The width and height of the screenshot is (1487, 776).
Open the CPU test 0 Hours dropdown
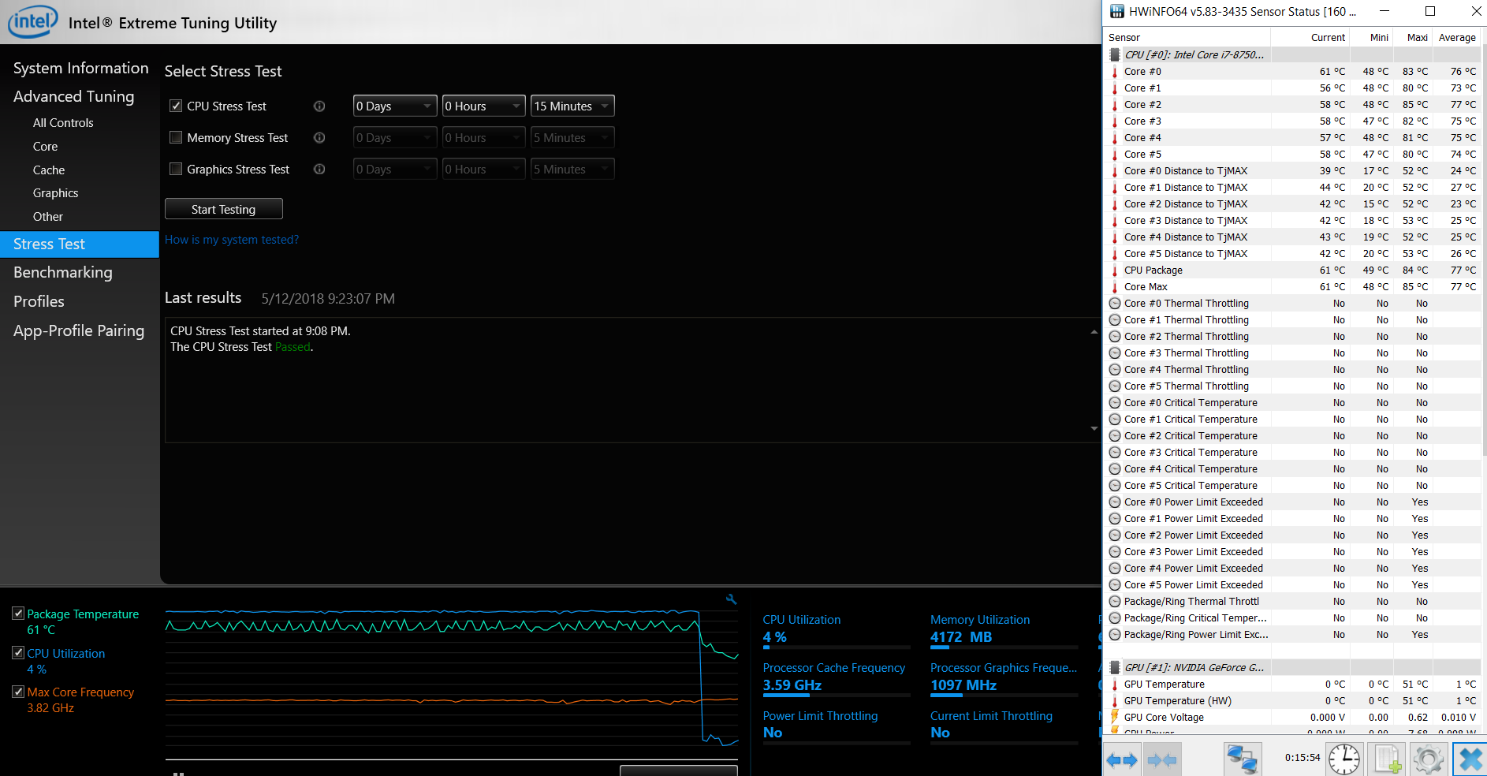[x=484, y=106]
